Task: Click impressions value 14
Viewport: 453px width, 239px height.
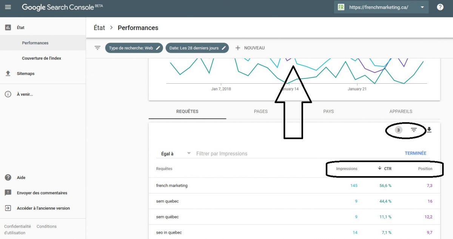Action: tap(355, 233)
